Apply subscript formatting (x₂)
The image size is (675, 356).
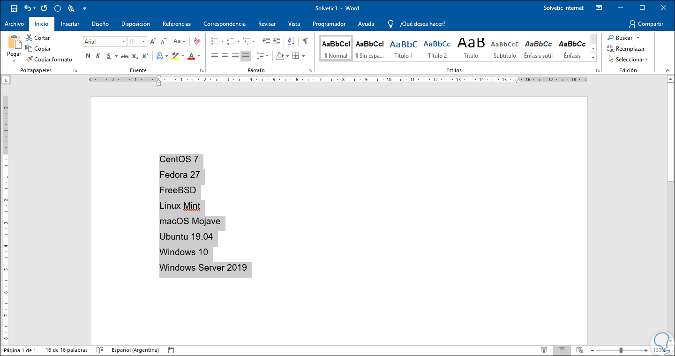coord(135,56)
